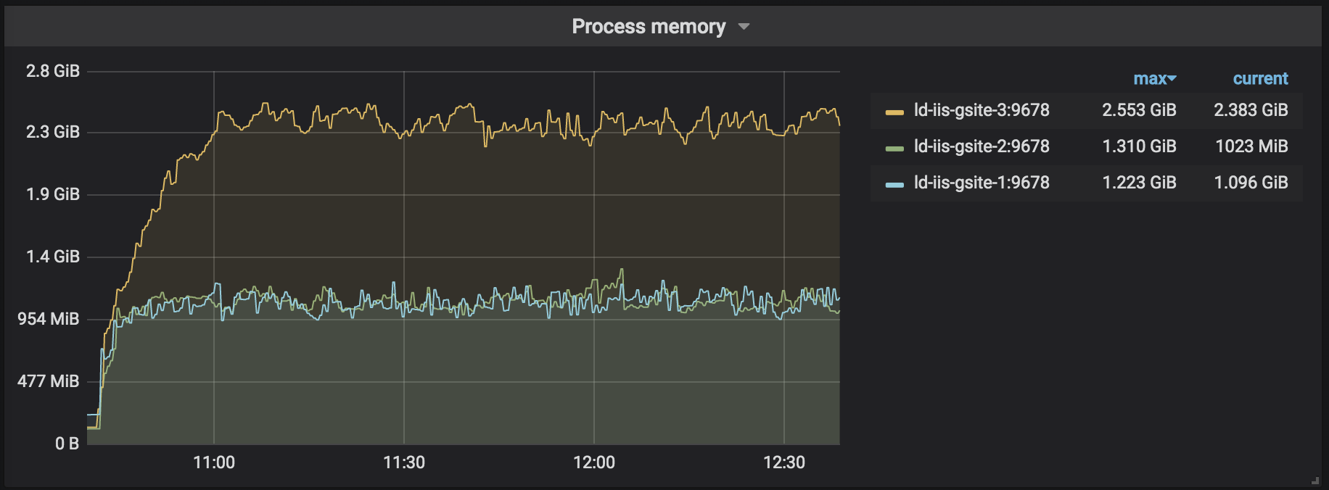Click the 12:00 time axis label
1329x490 pixels.
coord(594,462)
